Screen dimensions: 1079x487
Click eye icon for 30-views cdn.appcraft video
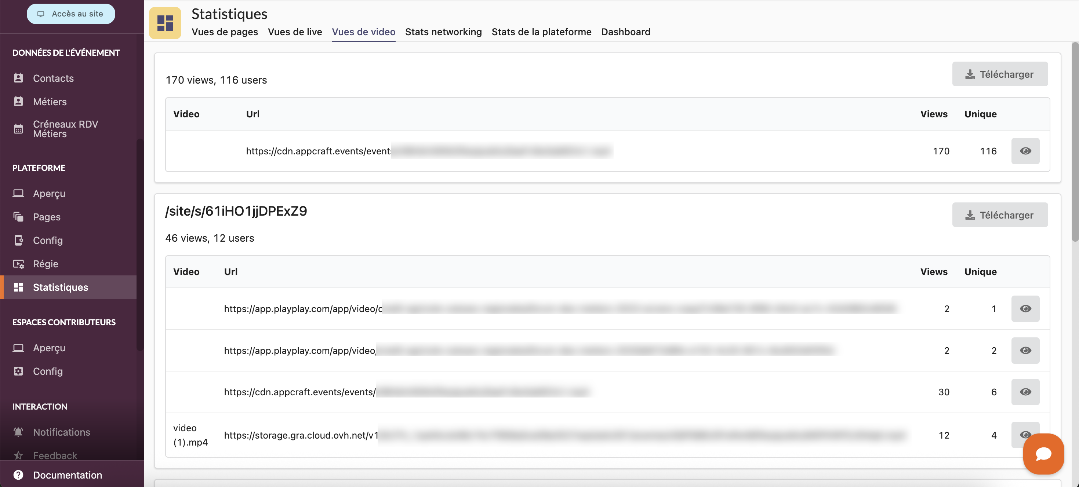point(1025,392)
